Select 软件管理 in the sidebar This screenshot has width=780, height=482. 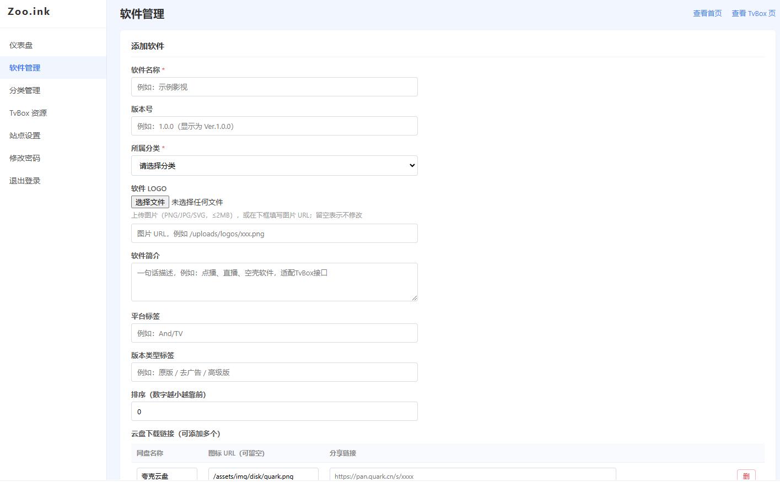coord(53,68)
